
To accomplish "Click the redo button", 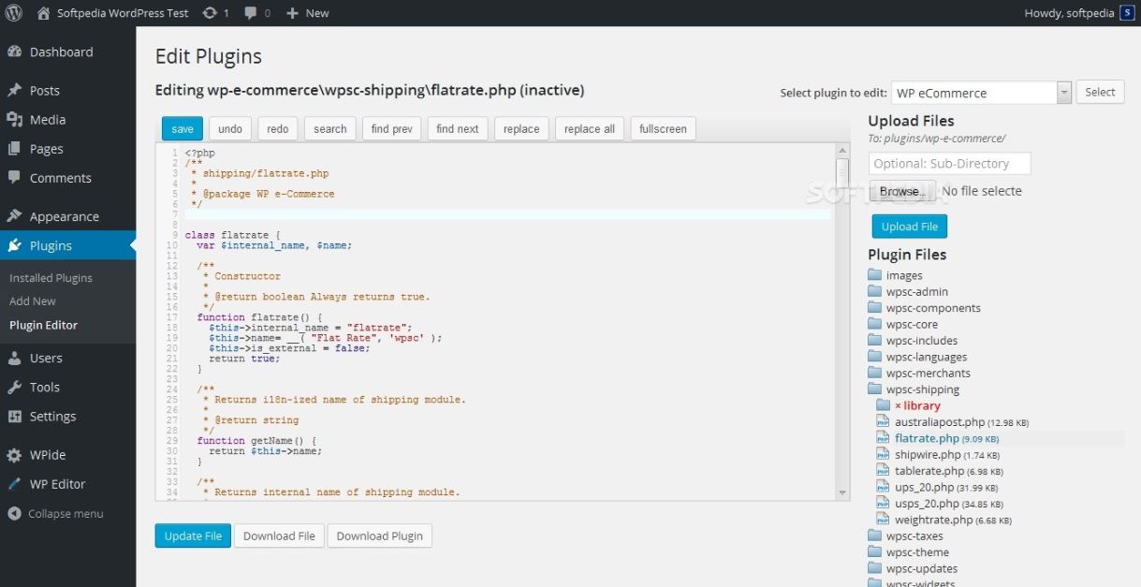I will 278,129.
